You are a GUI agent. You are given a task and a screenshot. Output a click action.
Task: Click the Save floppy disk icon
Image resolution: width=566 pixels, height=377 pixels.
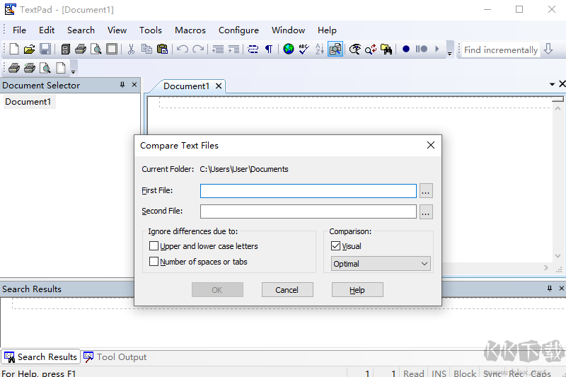pyautogui.click(x=45, y=49)
